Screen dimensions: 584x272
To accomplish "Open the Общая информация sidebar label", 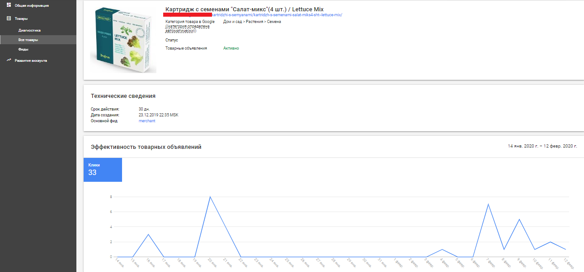I will (x=32, y=5).
